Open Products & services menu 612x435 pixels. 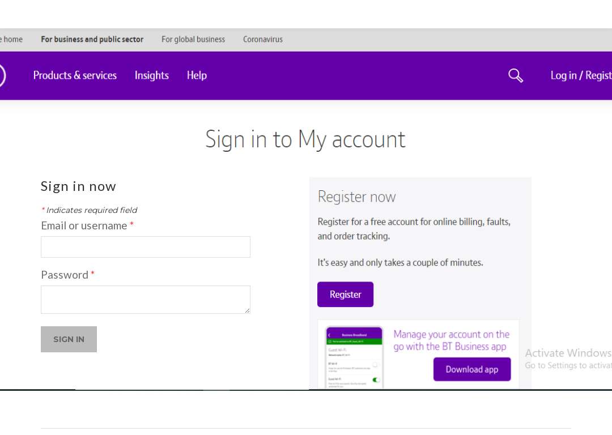(75, 75)
